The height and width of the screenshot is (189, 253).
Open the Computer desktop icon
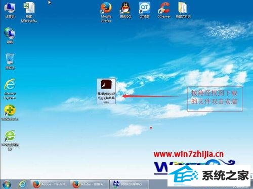click(10, 10)
